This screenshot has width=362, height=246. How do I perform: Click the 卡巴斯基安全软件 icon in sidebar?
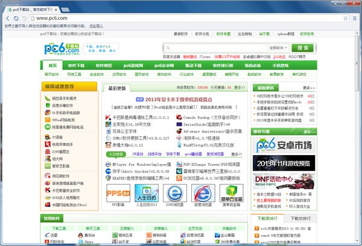point(48,190)
